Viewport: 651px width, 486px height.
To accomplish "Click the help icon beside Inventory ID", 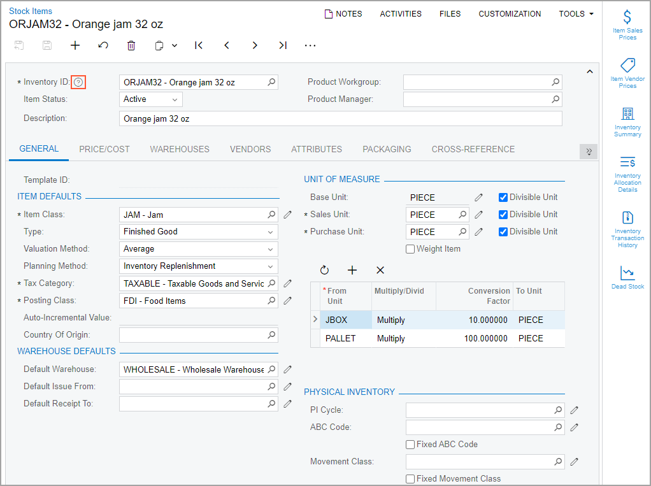I will click(78, 82).
